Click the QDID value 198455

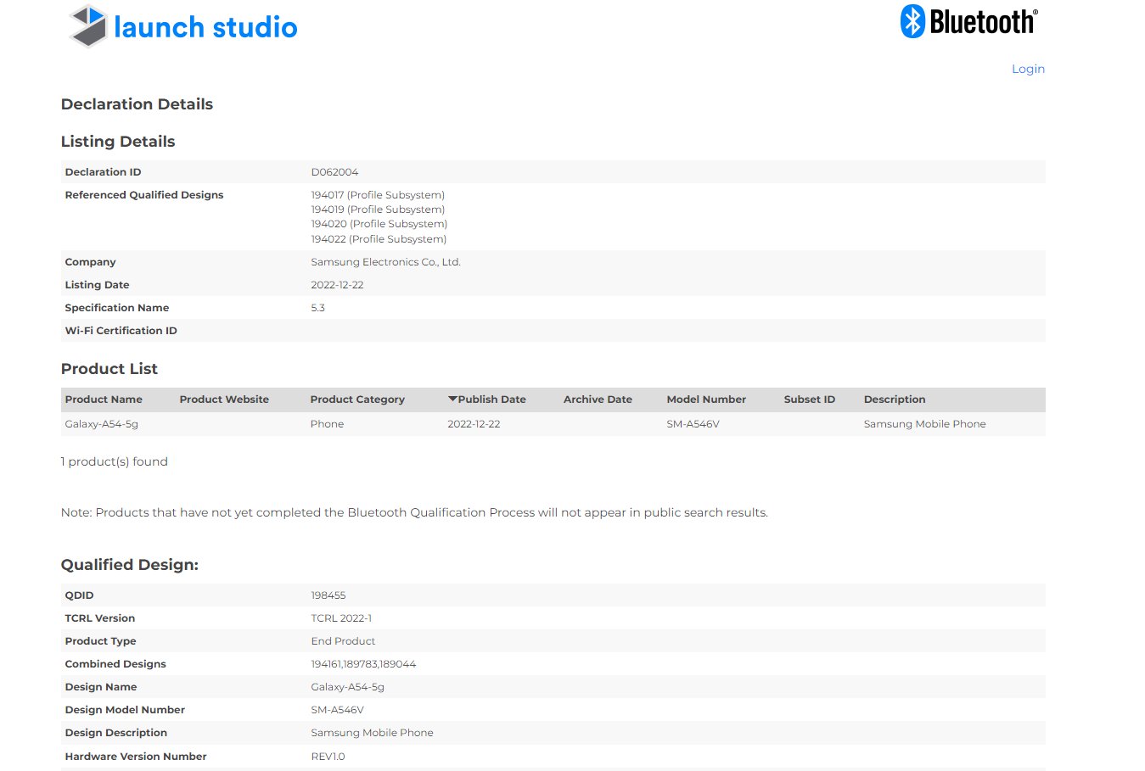[328, 595]
